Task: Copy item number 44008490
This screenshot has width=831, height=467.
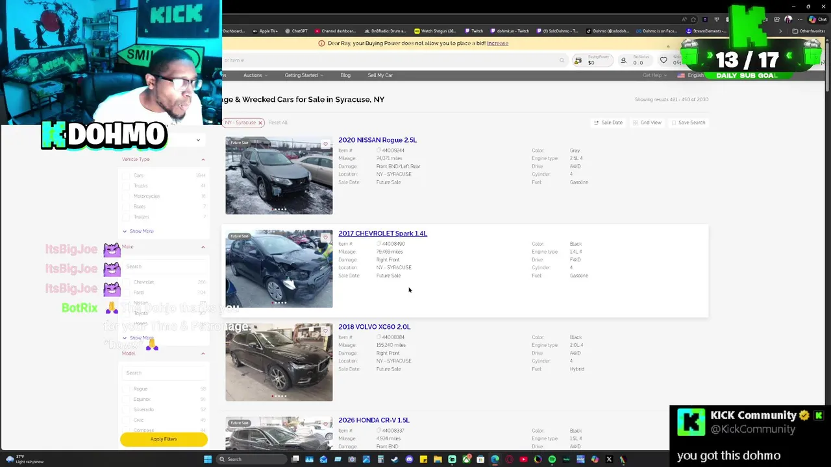Action: point(378,244)
